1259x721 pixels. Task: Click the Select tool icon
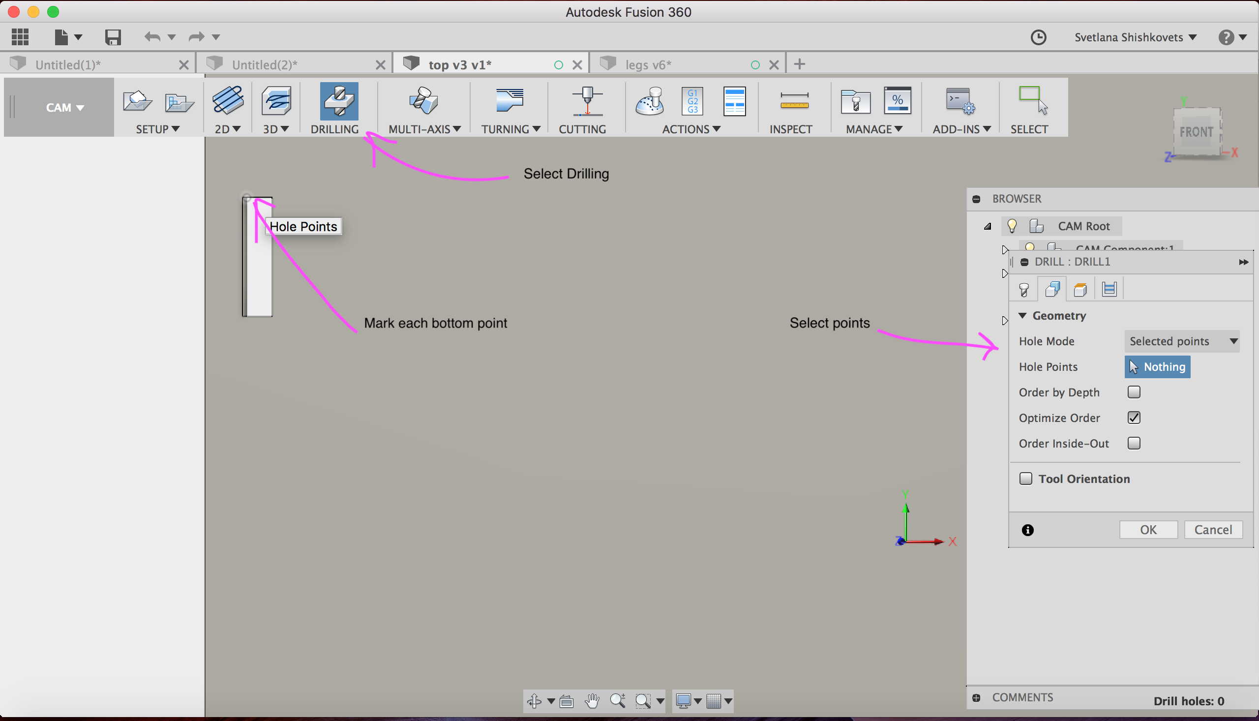pyautogui.click(x=1033, y=100)
